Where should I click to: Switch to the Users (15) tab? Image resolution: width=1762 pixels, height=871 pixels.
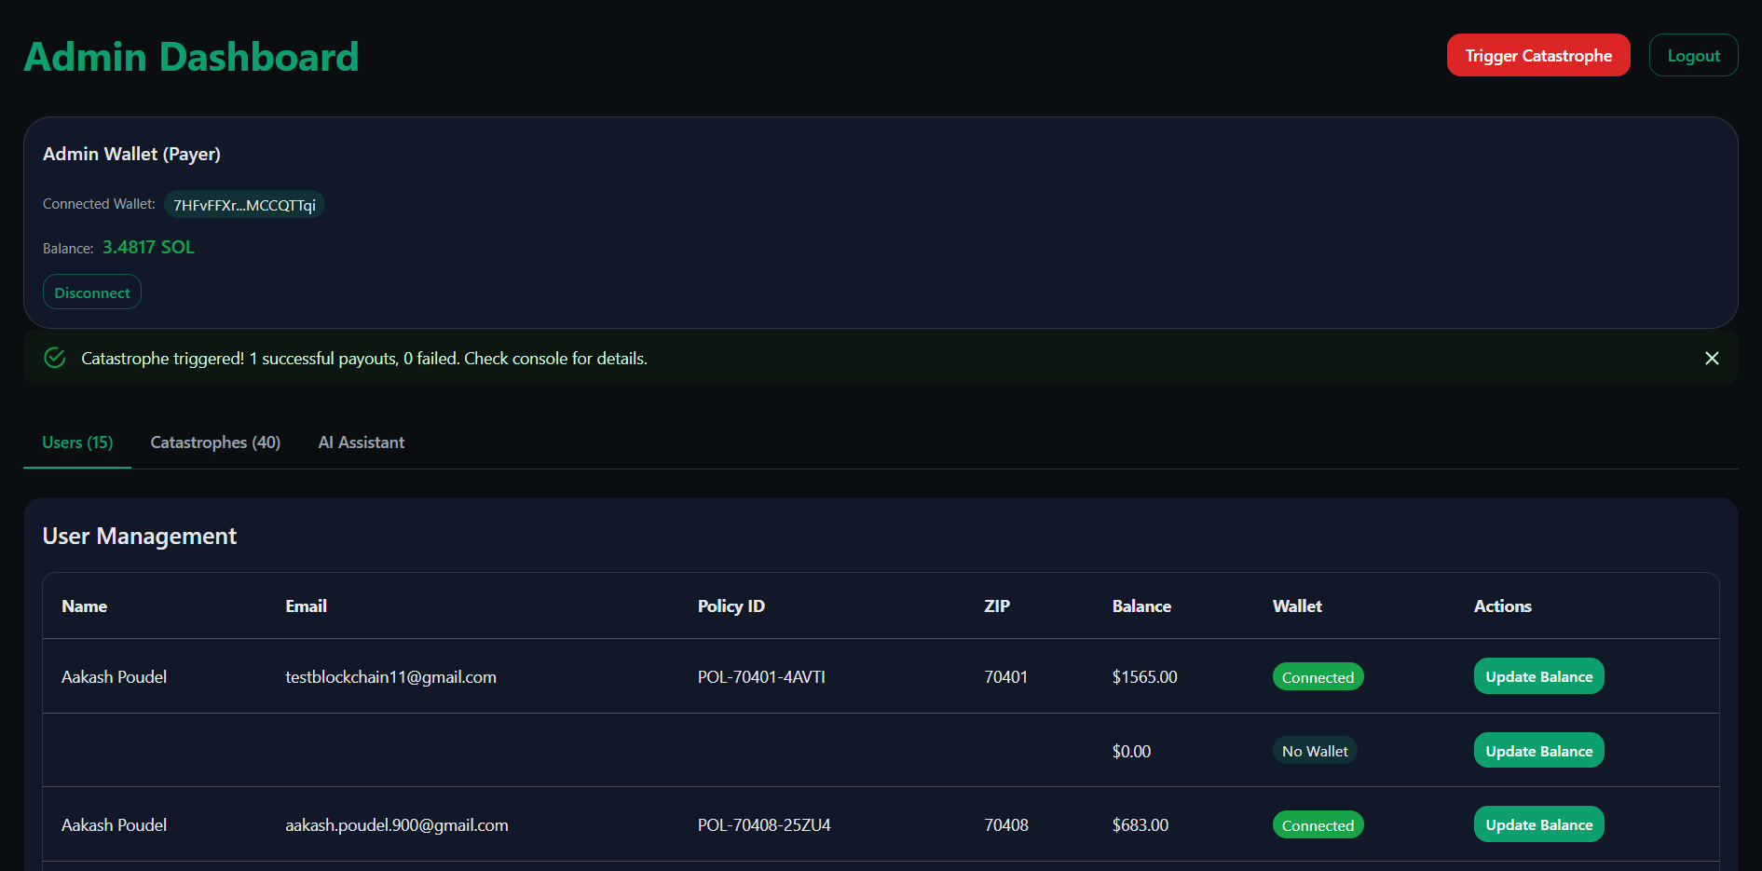pyautogui.click(x=77, y=442)
